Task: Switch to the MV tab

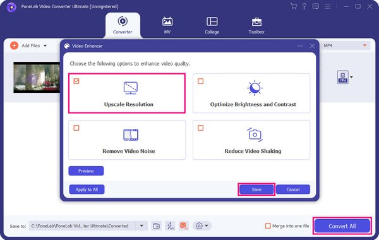Action: coord(167,25)
